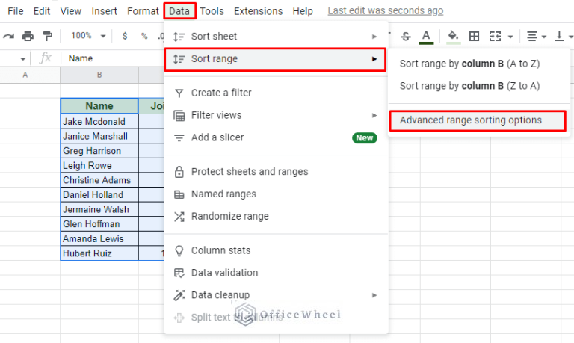Select the Name header cell

pyautogui.click(x=99, y=106)
